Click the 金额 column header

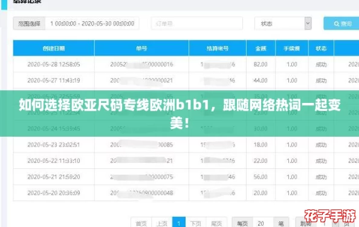pos(260,48)
